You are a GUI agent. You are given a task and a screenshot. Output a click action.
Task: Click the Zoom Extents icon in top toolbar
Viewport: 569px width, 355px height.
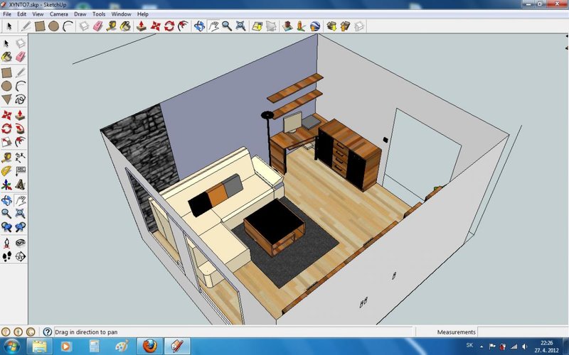tap(242, 26)
